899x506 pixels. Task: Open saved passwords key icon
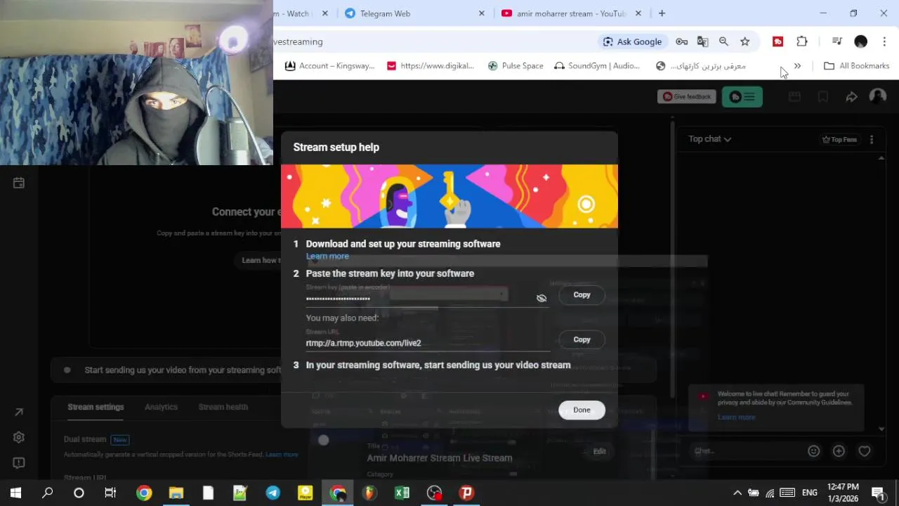681,41
